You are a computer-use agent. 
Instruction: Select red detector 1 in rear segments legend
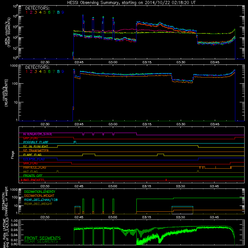[27, 72]
